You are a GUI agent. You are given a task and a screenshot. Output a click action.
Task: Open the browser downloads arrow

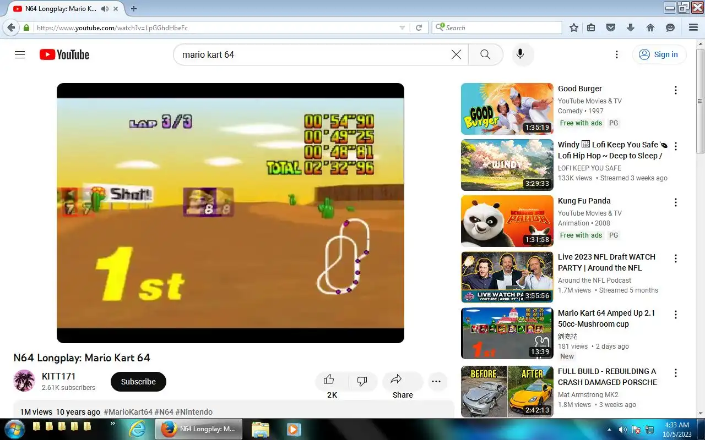coord(631,28)
